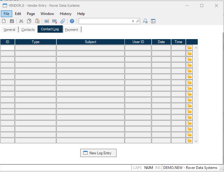Switch to the Payment tab
The image size is (224, 172).
coord(72,30)
